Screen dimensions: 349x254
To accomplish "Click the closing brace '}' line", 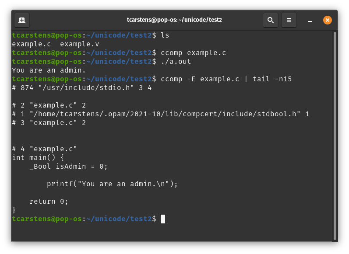I will (x=14, y=210).
